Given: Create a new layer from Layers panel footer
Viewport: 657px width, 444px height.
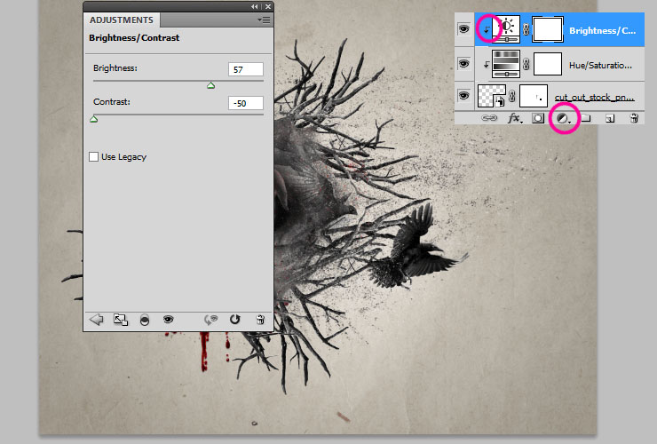Looking at the screenshot, I should pyautogui.click(x=610, y=117).
